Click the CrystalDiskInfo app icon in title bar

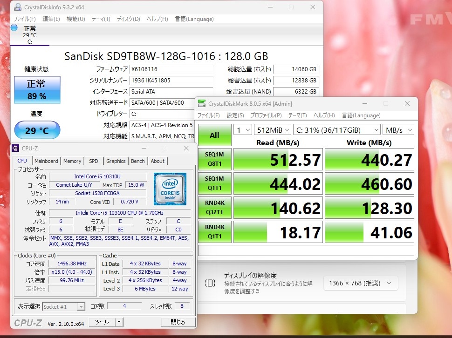(x=18, y=7)
